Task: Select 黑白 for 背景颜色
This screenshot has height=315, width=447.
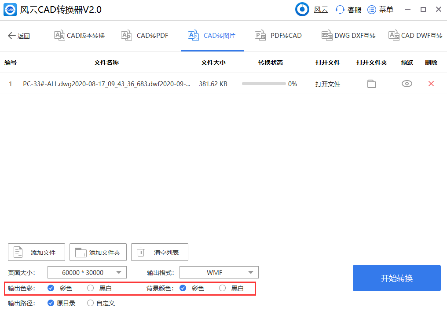Action: (222, 288)
